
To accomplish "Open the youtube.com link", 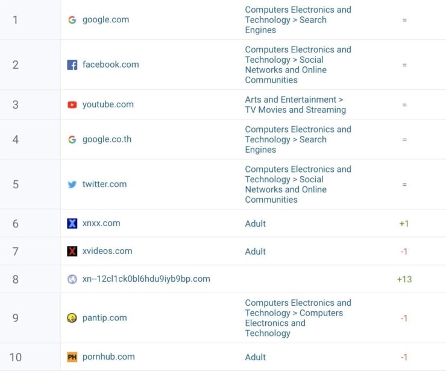I will pos(108,104).
